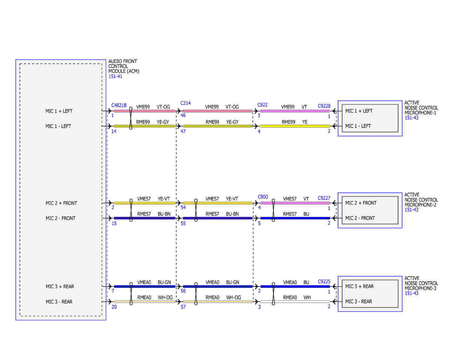Click wire label RME99 YE after C922
The image size is (450, 348).
[x=294, y=122]
